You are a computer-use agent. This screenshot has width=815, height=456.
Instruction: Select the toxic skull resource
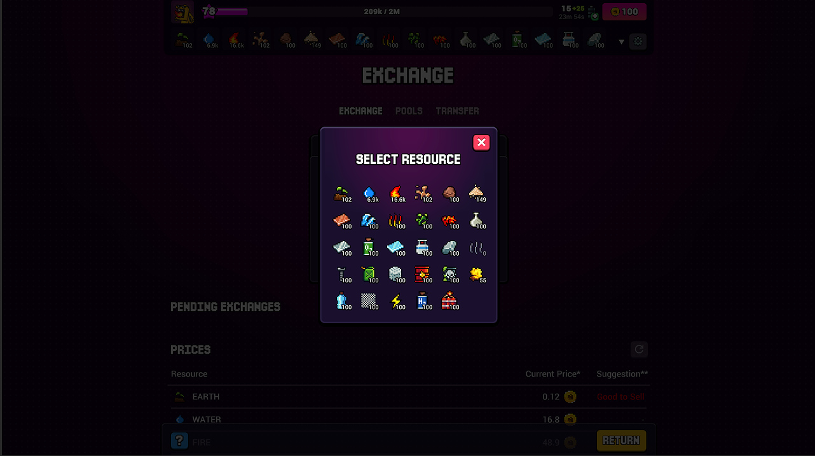coord(450,274)
